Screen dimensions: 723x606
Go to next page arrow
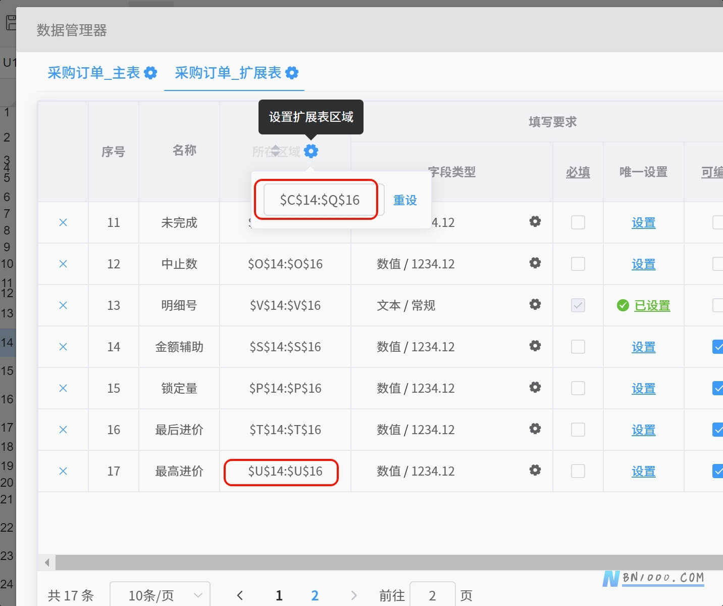(353, 595)
